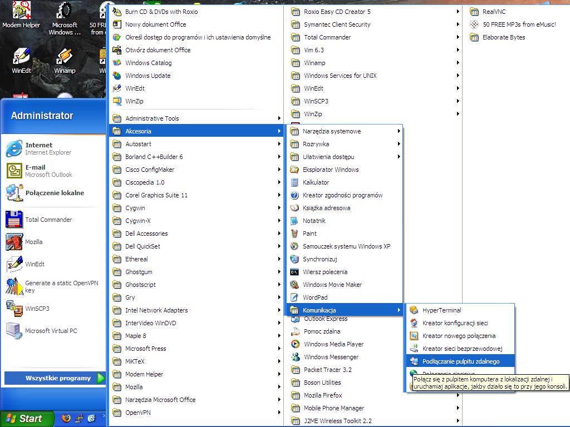570x427 pixels.
Task: Click the Mozilla dinosaur icon in Start menu
Action: click(x=14, y=242)
